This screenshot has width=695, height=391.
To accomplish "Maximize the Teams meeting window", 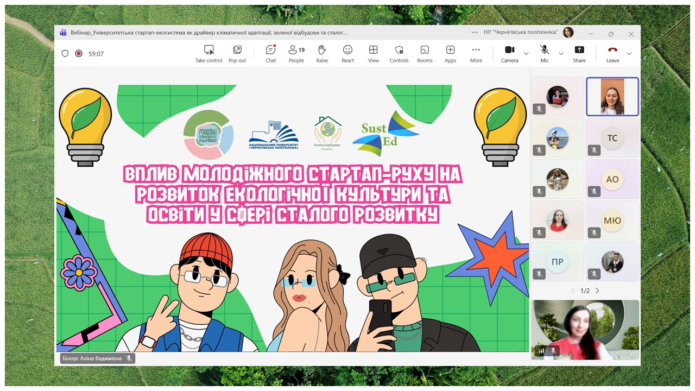I will coord(611,34).
